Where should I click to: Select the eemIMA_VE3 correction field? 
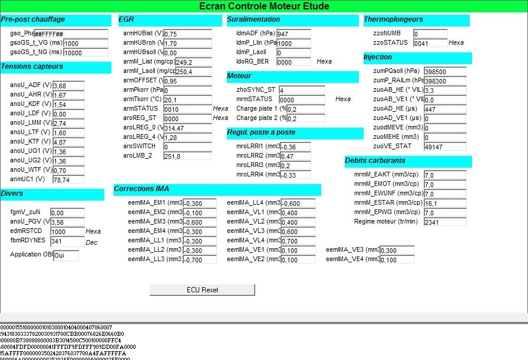[397, 250]
